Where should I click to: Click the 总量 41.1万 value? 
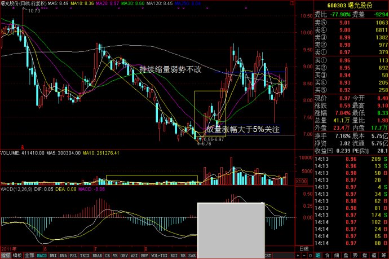(x=342, y=121)
